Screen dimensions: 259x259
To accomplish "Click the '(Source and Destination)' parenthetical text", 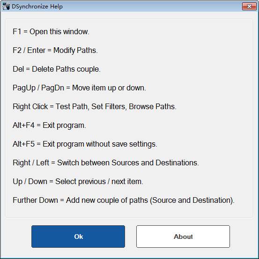I will pos(192,200).
